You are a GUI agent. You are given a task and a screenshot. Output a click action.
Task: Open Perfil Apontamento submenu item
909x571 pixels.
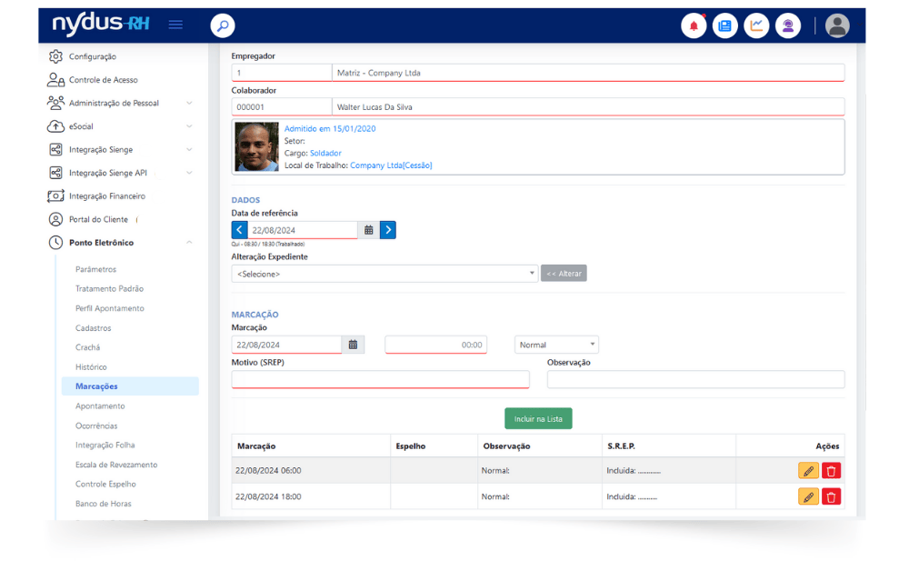coord(110,308)
